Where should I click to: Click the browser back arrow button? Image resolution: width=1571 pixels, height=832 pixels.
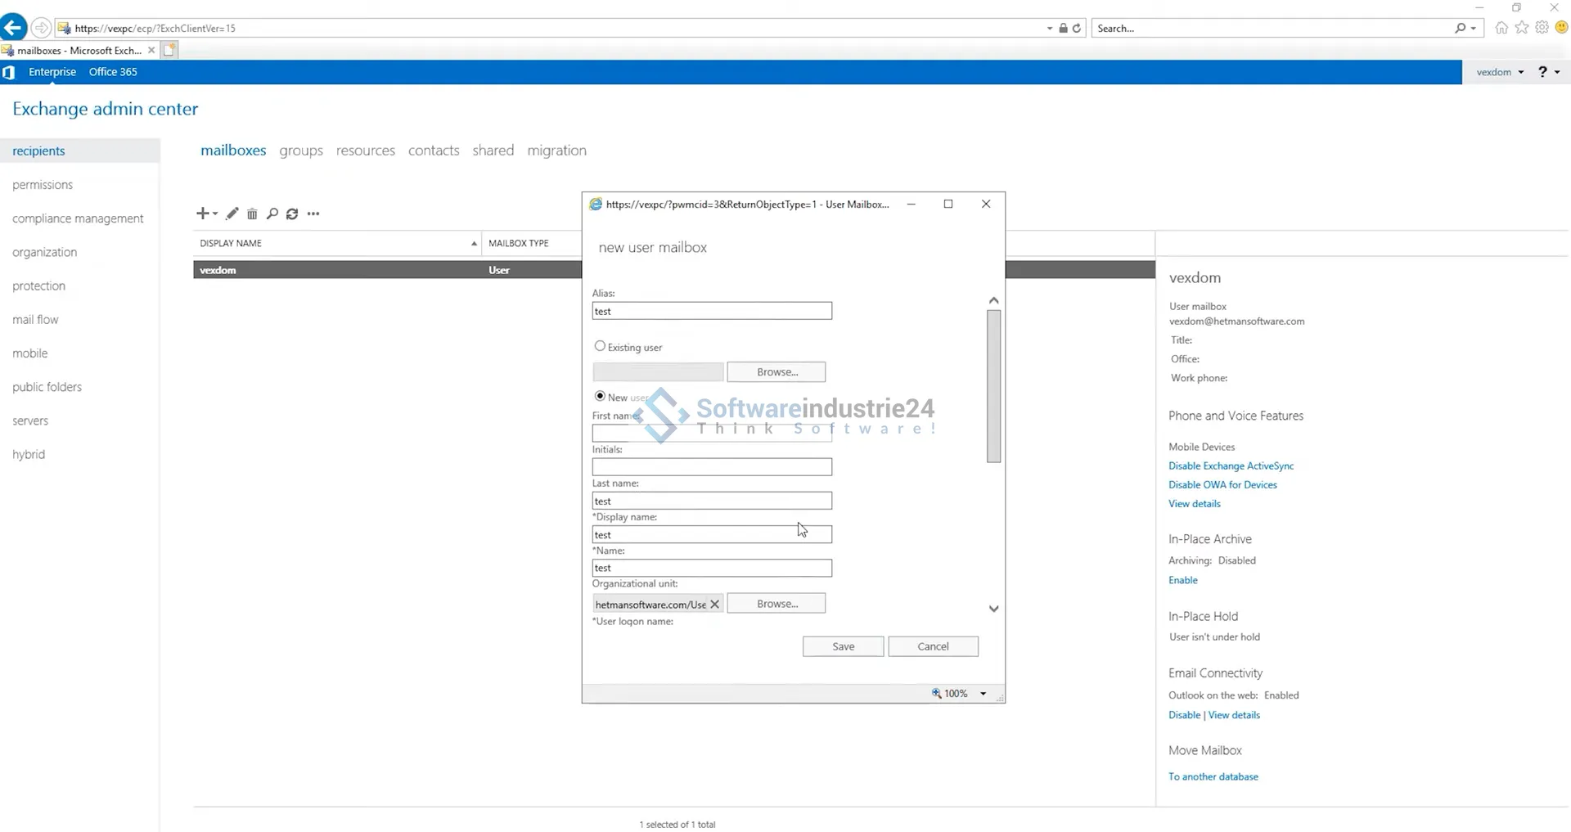[x=13, y=28]
